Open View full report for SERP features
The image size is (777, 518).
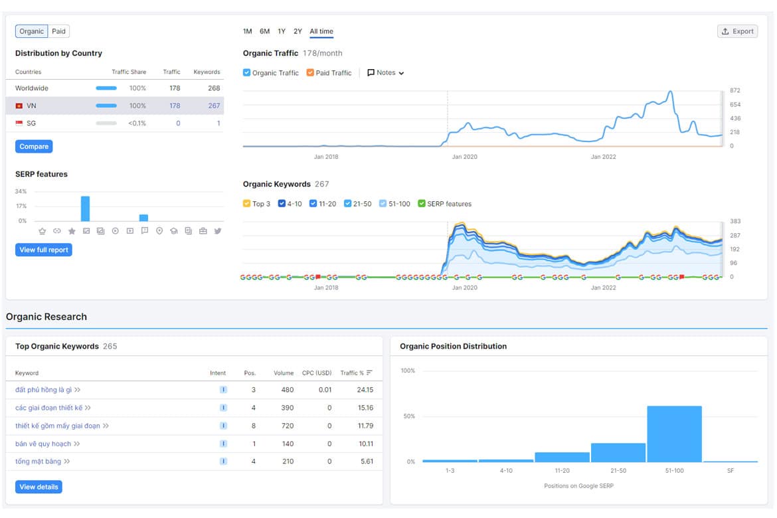pyautogui.click(x=44, y=250)
